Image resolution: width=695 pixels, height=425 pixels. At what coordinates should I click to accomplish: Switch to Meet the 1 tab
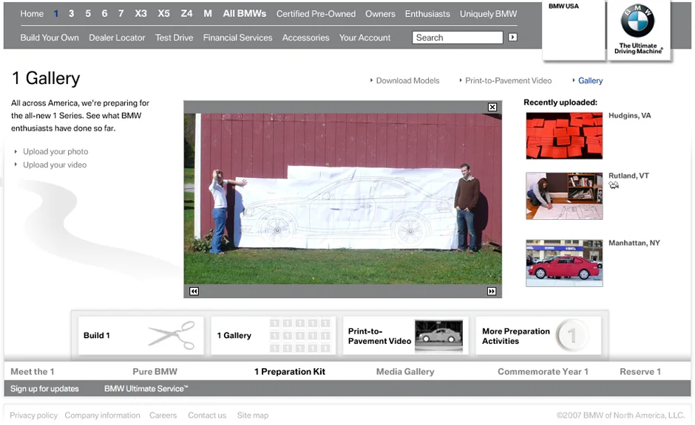click(33, 371)
